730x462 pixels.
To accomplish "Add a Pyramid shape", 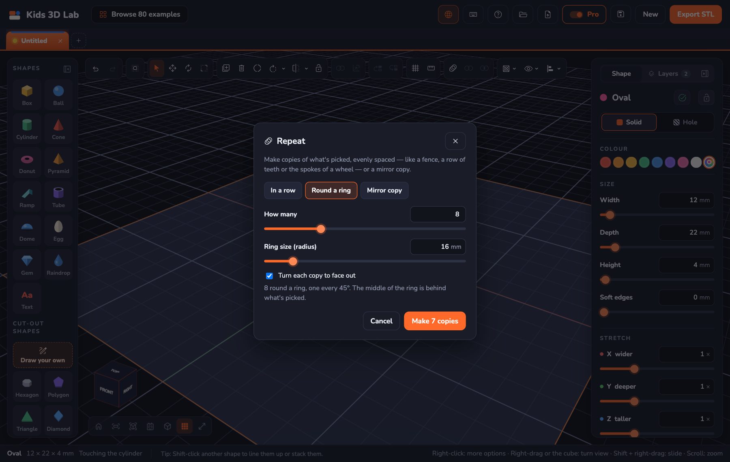I will (x=58, y=163).
